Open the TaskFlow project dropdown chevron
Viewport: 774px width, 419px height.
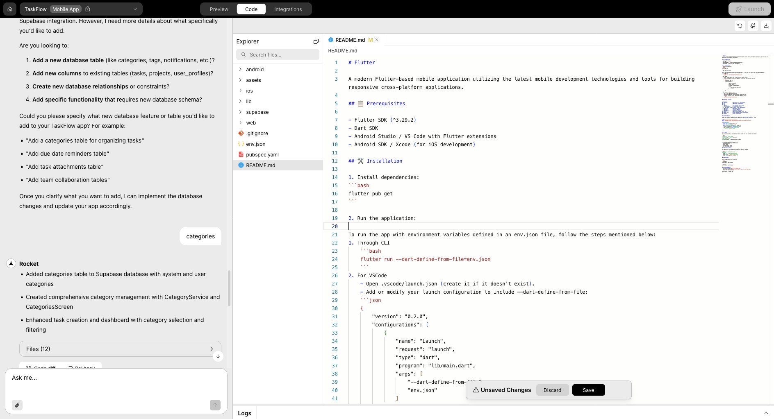(x=135, y=9)
